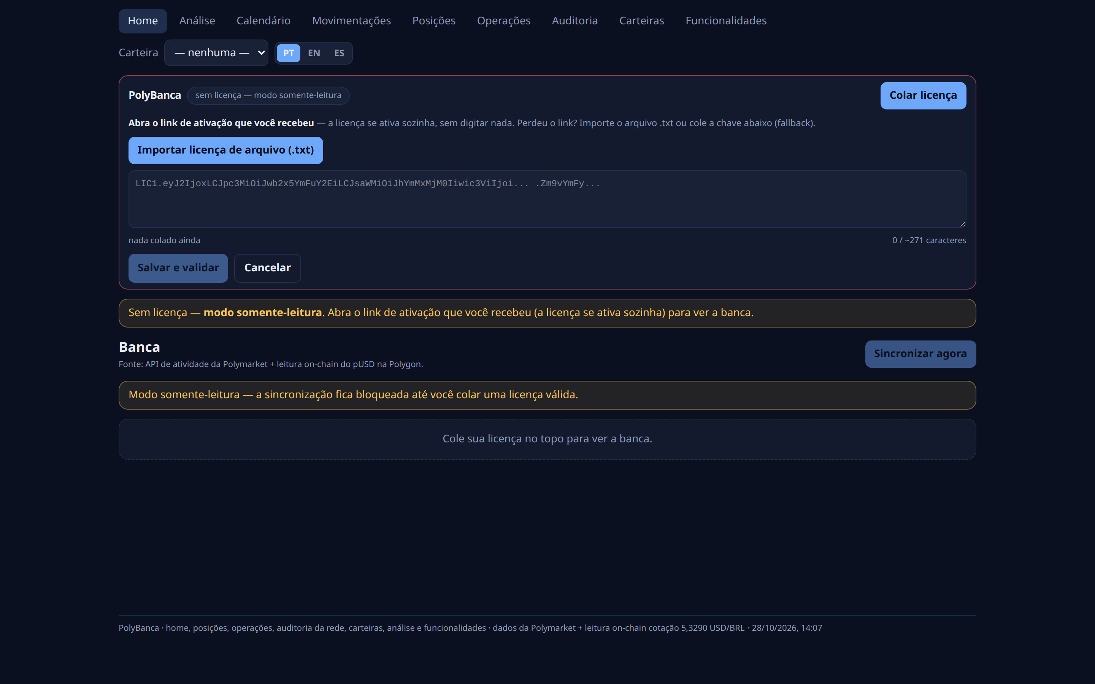Click the '0 / ~271 caracteres' counter
1095x684 pixels.
tap(929, 240)
